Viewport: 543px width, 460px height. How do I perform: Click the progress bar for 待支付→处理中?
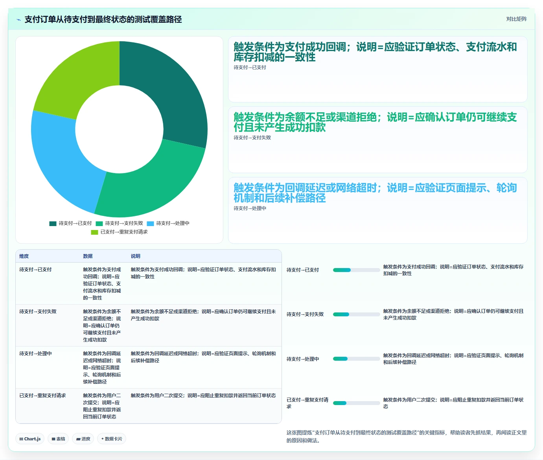356,359
